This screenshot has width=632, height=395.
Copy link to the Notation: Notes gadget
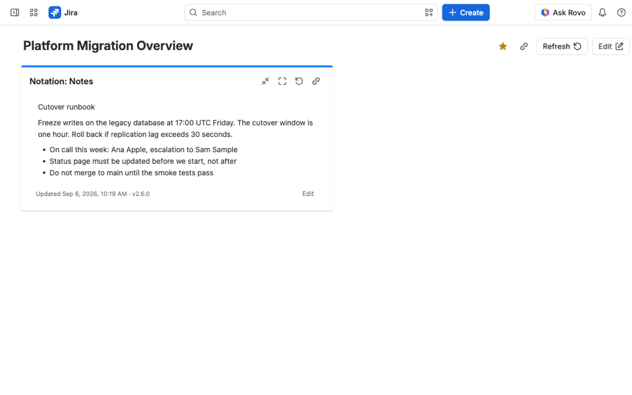click(316, 82)
